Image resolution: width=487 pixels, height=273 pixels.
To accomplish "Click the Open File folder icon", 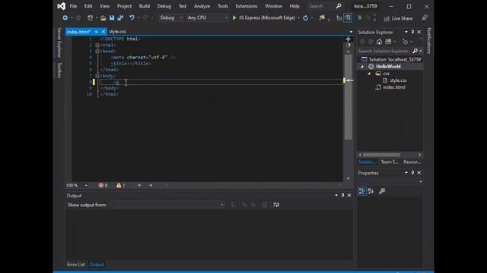I will point(103,18).
